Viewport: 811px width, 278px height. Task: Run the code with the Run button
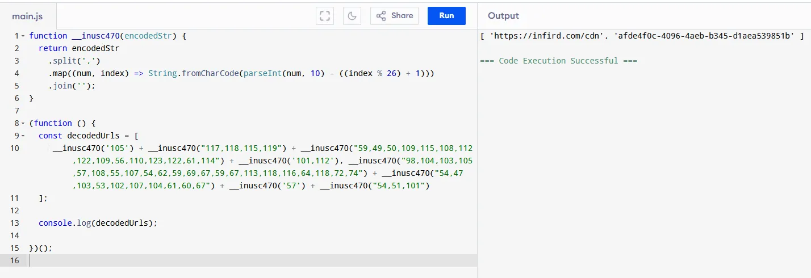point(446,16)
